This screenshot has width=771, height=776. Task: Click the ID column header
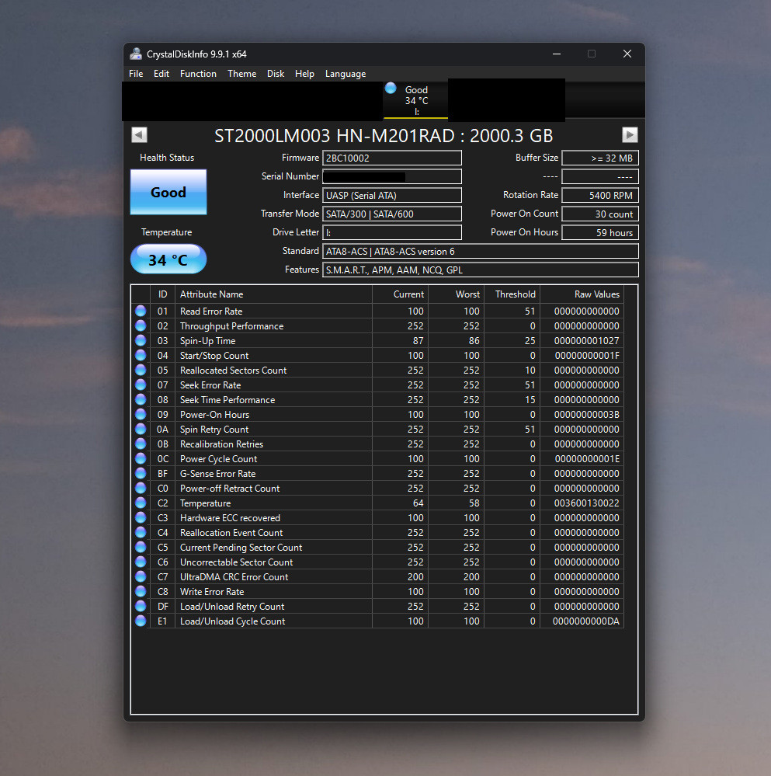pyautogui.click(x=163, y=294)
